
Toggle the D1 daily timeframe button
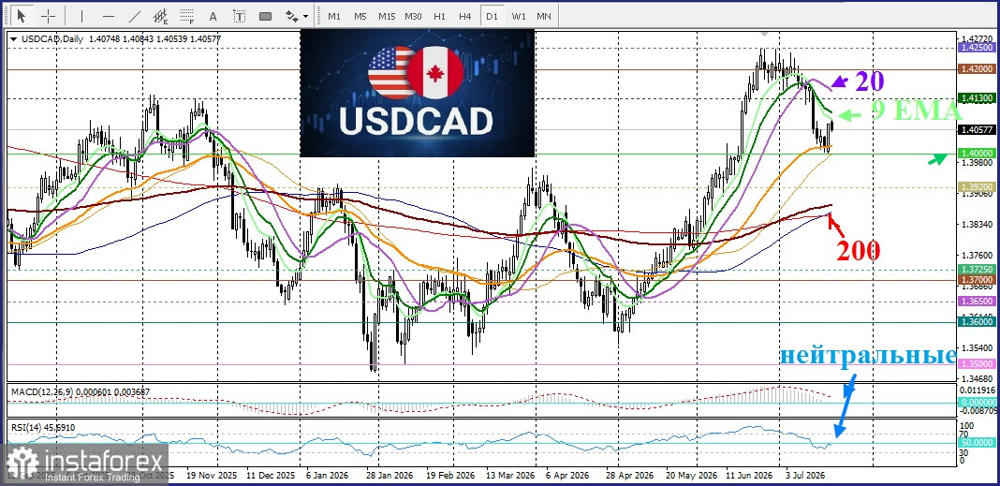coord(492,16)
